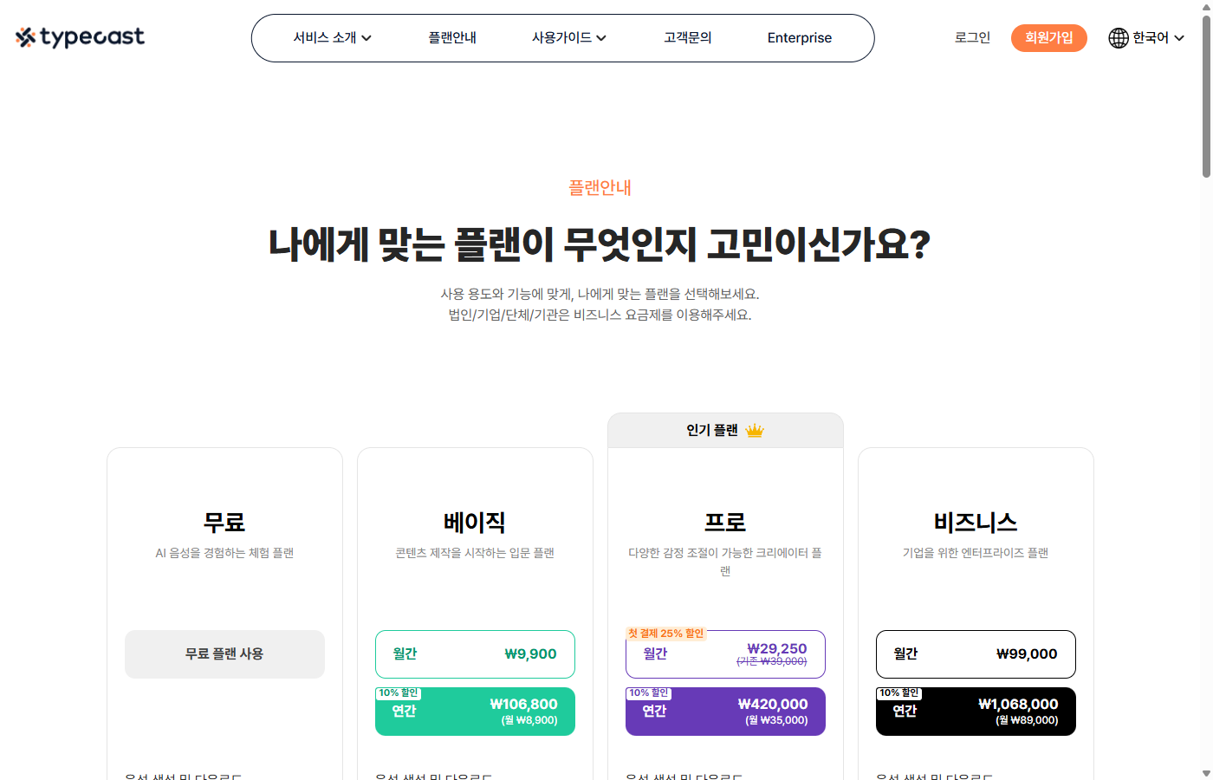Select the 프로 monthly discounted price option
1213x780 pixels.
[x=725, y=654]
